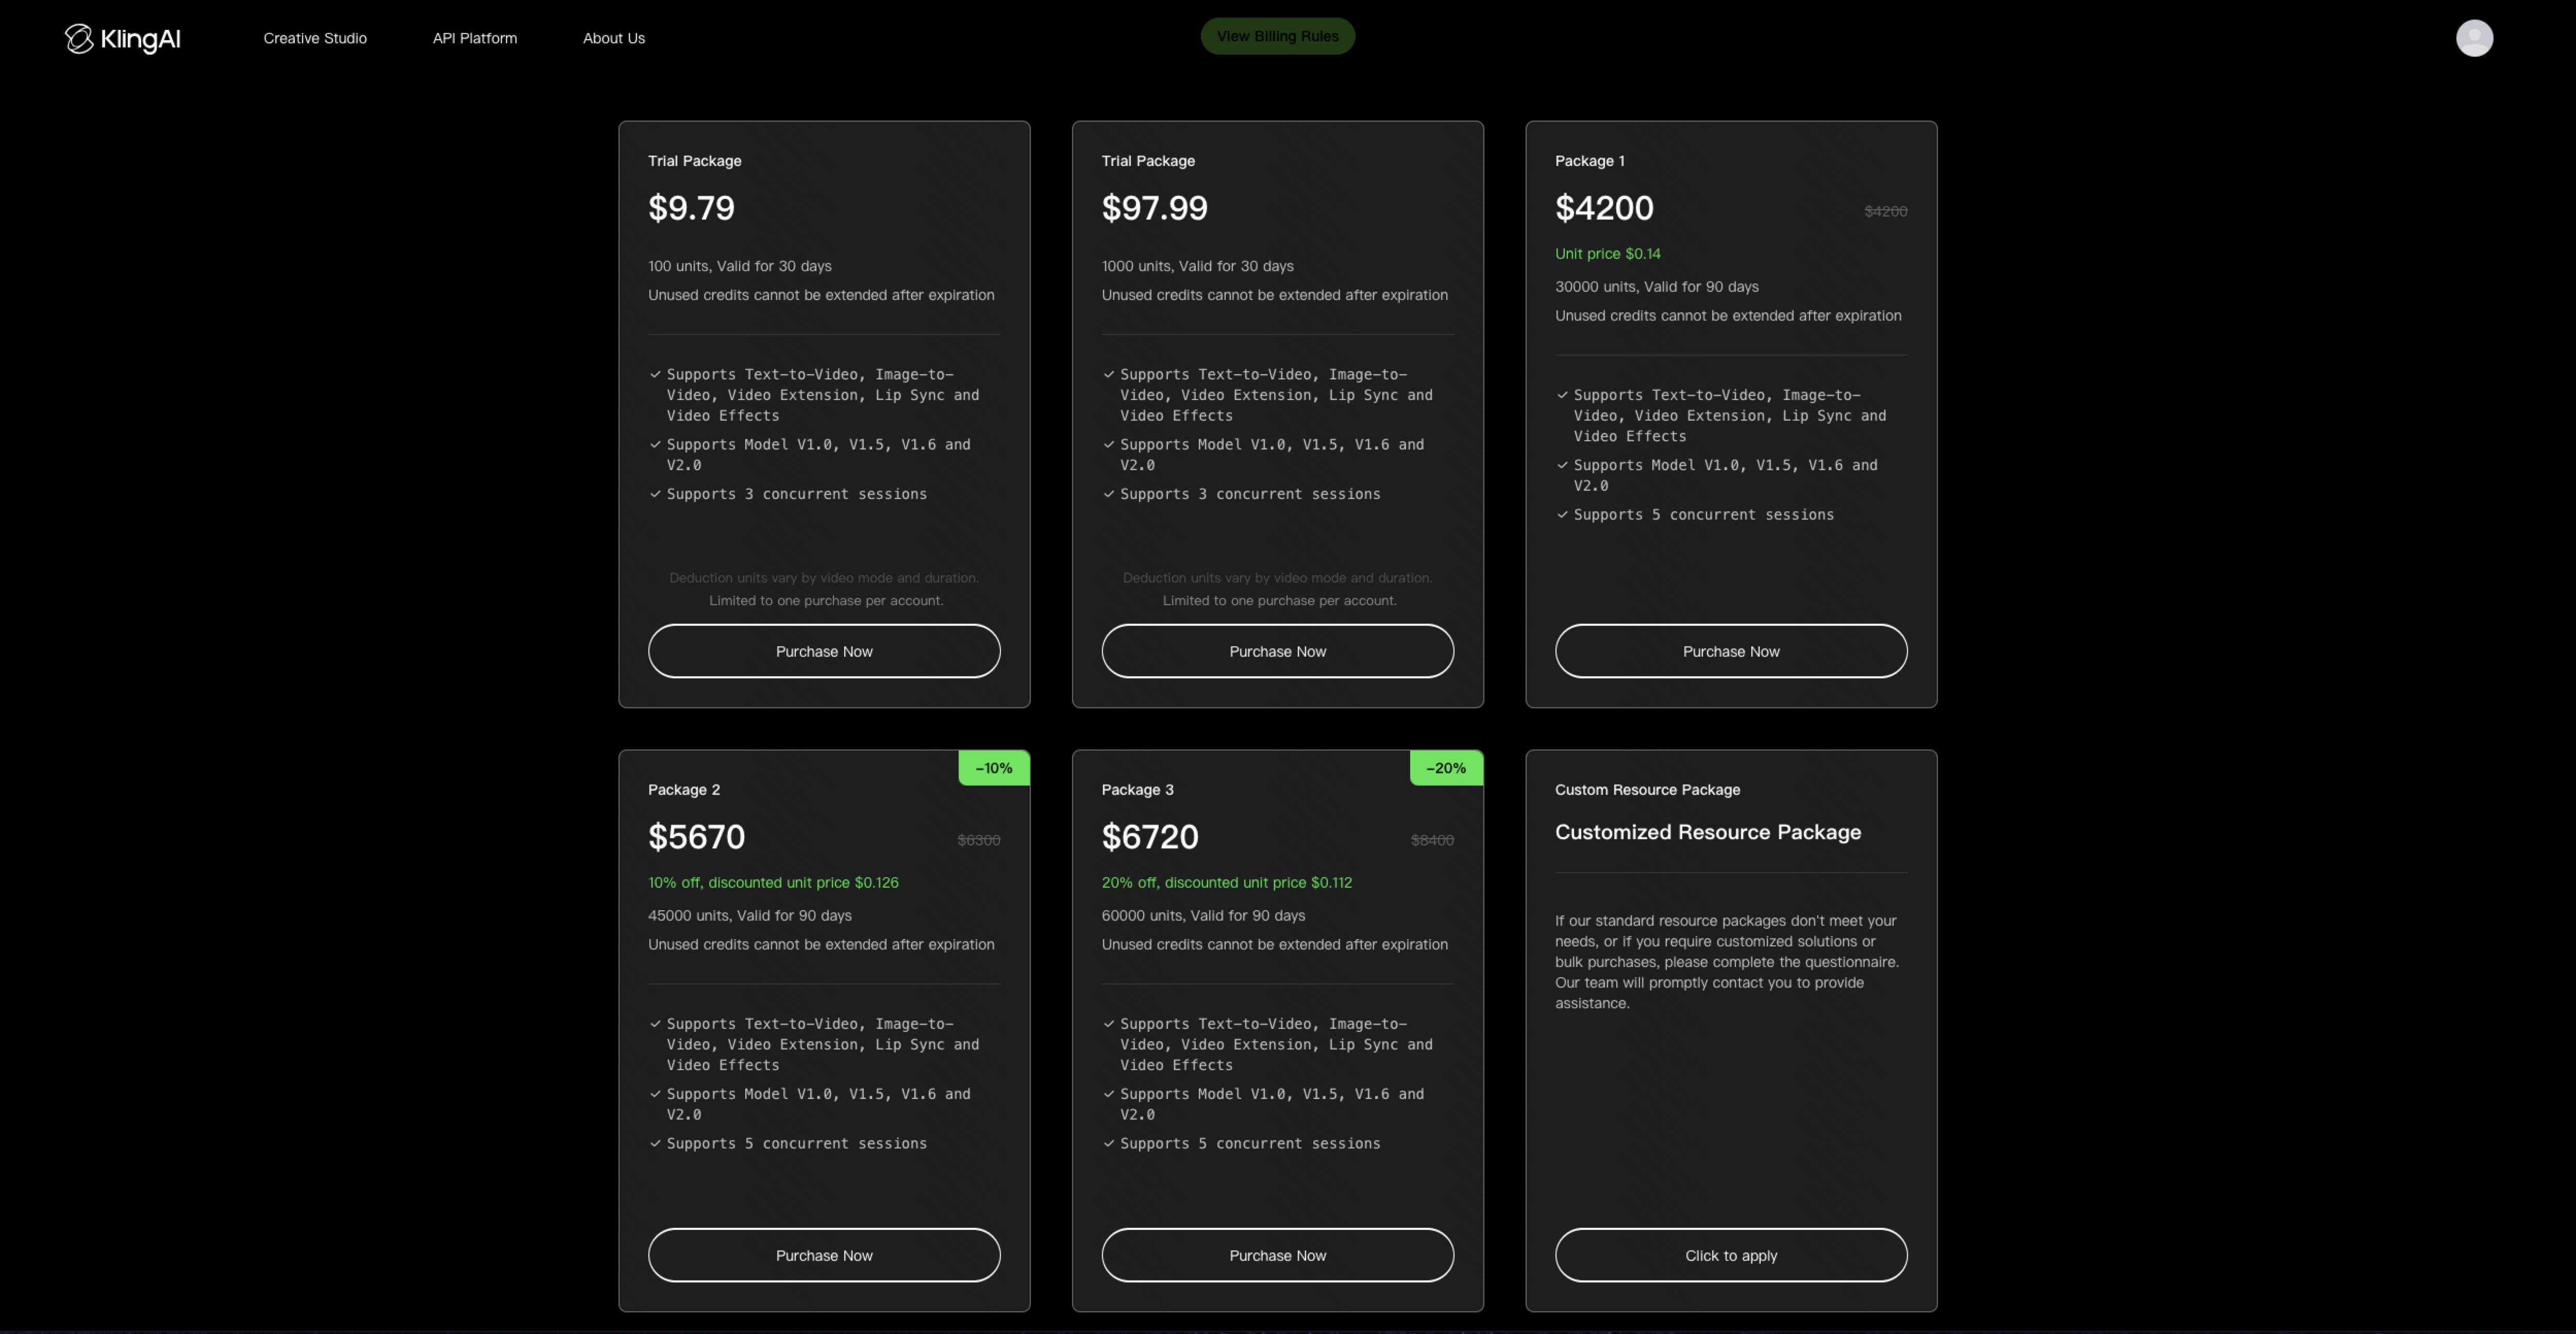2576x1334 pixels.
Task: Purchase Package 1 for $4200
Action: [x=1730, y=651]
